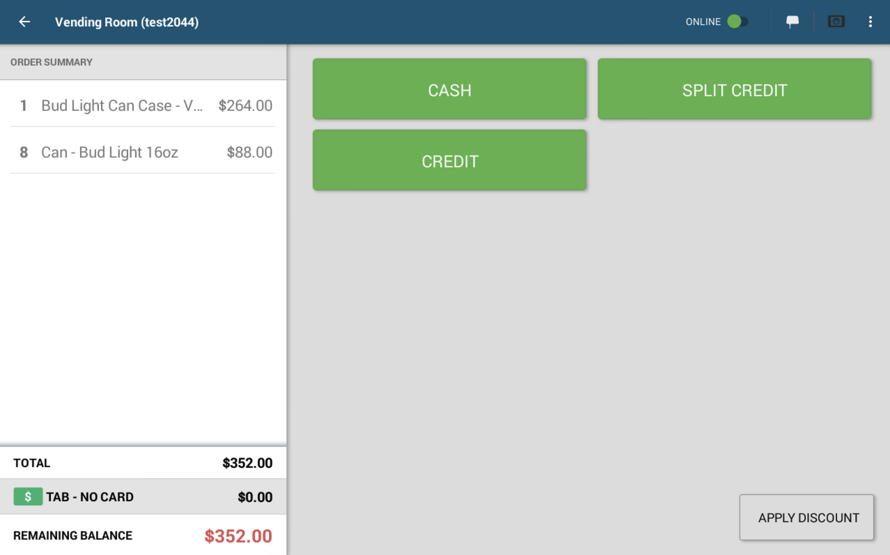Tap APPLY DISCOUNT button
The width and height of the screenshot is (890, 555).
[x=806, y=517]
